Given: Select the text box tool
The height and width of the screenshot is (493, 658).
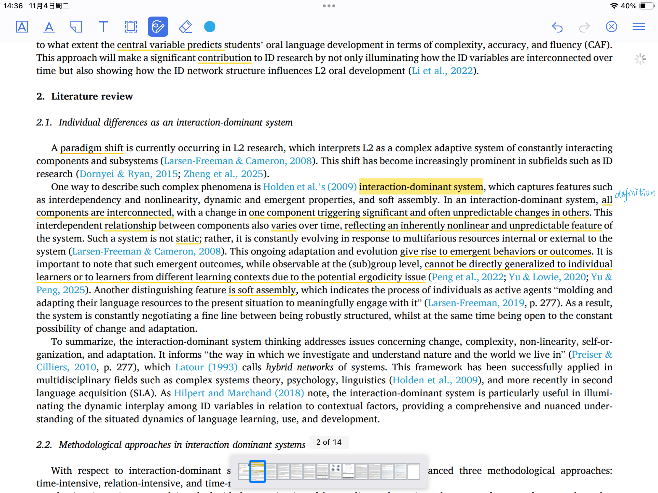Looking at the screenshot, I should (103, 27).
